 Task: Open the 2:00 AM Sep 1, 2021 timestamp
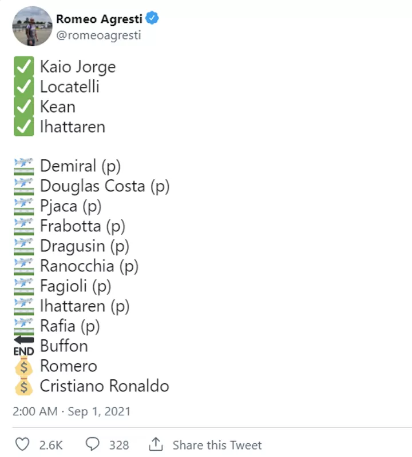[x=72, y=411]
